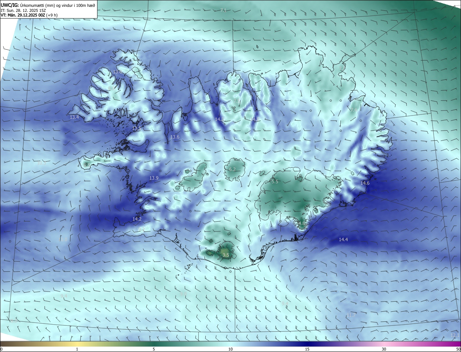This screenshot has height=352, width=461.
Task: Click the UWC/IG map title text
Action: 48,5
